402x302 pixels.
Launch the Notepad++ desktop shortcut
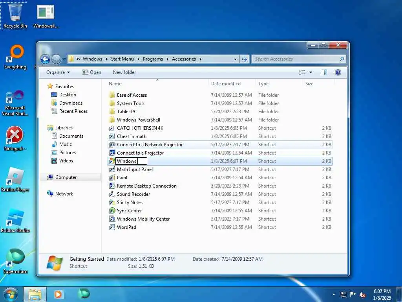tap(15, 139)
